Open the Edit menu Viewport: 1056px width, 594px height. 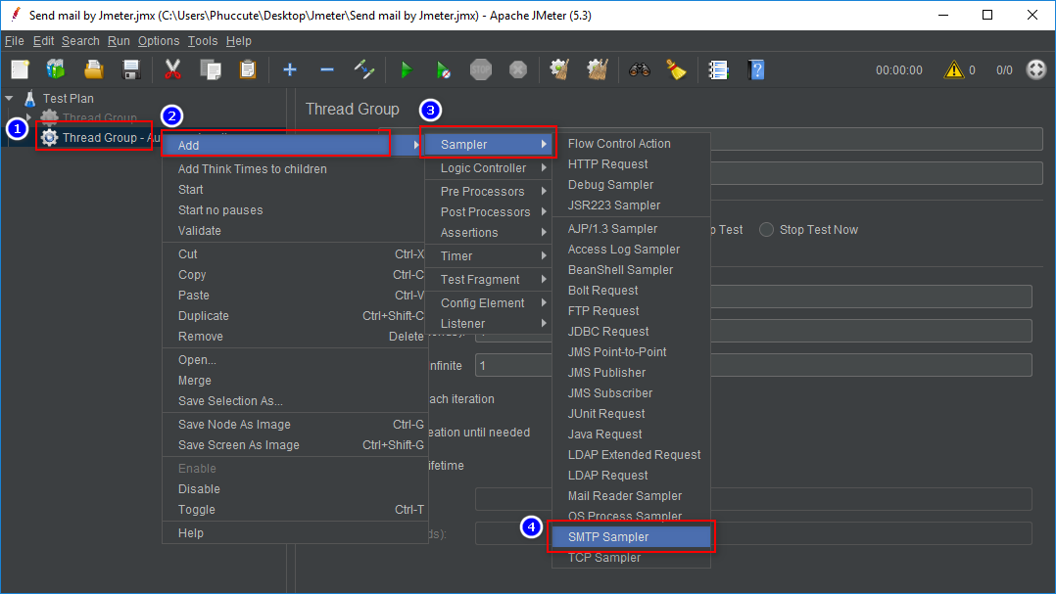point(43,41)
